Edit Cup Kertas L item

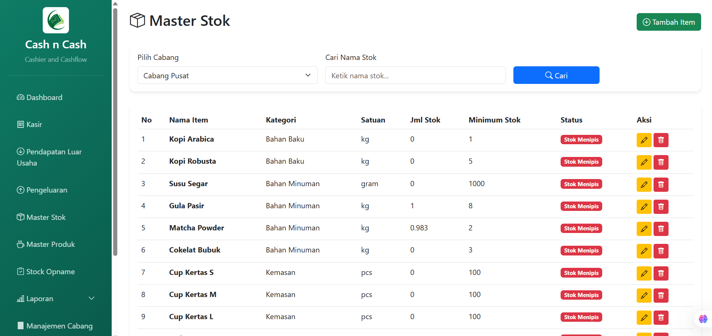tap(644, 317)
